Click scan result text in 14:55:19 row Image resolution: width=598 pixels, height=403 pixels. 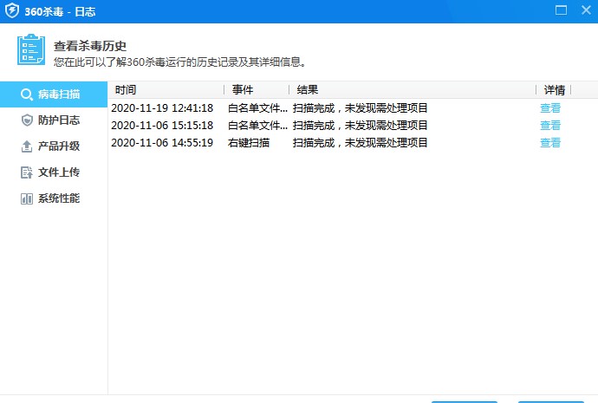pyautogui.click(x=360, y=143)
